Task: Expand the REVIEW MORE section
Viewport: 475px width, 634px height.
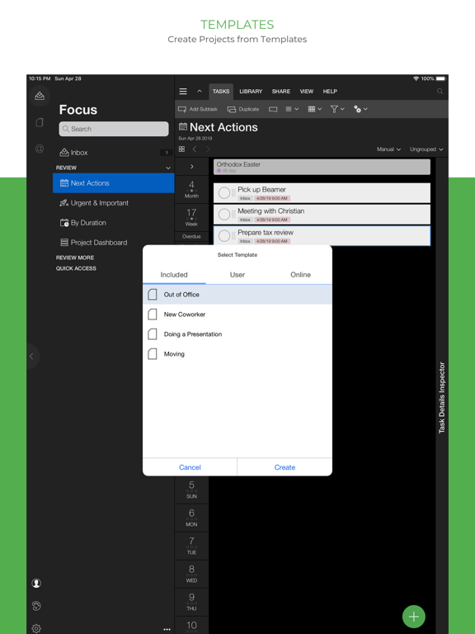Action: [x=75, y=258]
